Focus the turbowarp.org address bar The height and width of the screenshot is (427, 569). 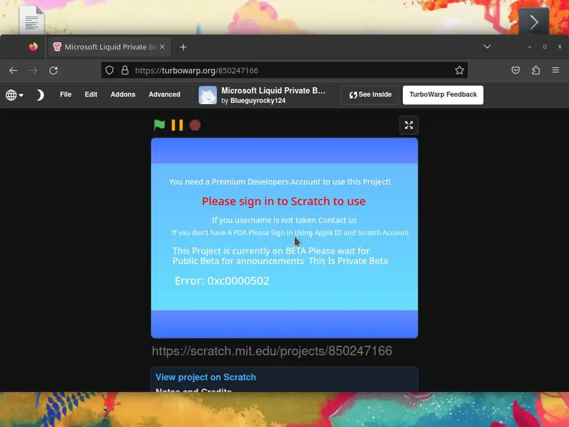(x=284, y=70)
